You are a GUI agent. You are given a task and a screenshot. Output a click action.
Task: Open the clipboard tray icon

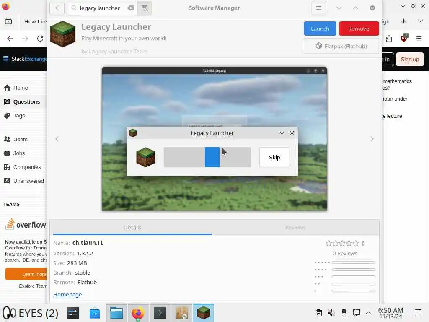pyautogui.click(x=319, y=313)
